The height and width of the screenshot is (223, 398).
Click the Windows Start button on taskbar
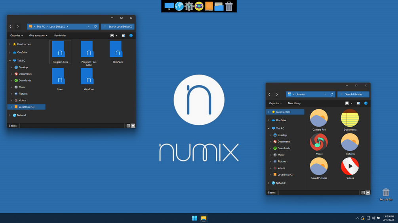coord(194,218)
